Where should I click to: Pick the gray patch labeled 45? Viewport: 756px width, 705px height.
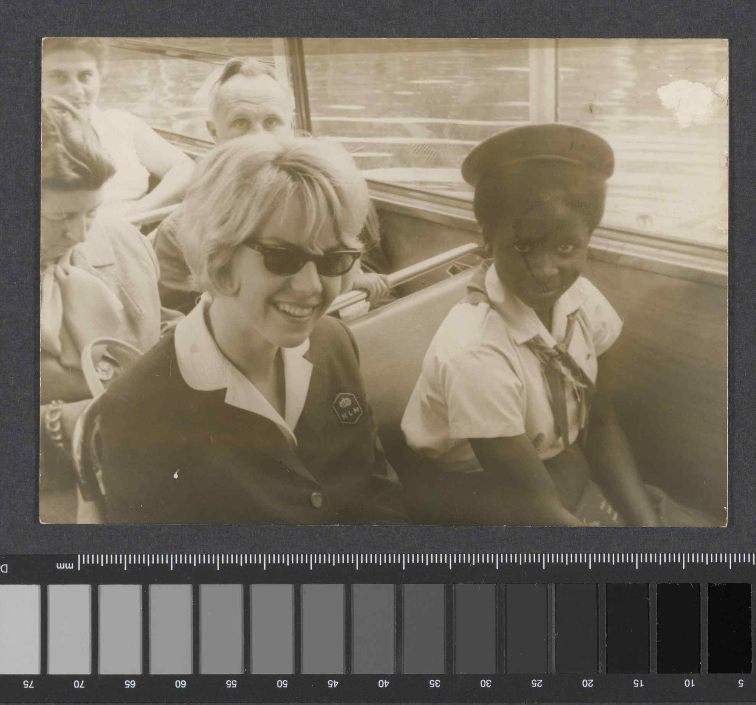coord(323,629)
